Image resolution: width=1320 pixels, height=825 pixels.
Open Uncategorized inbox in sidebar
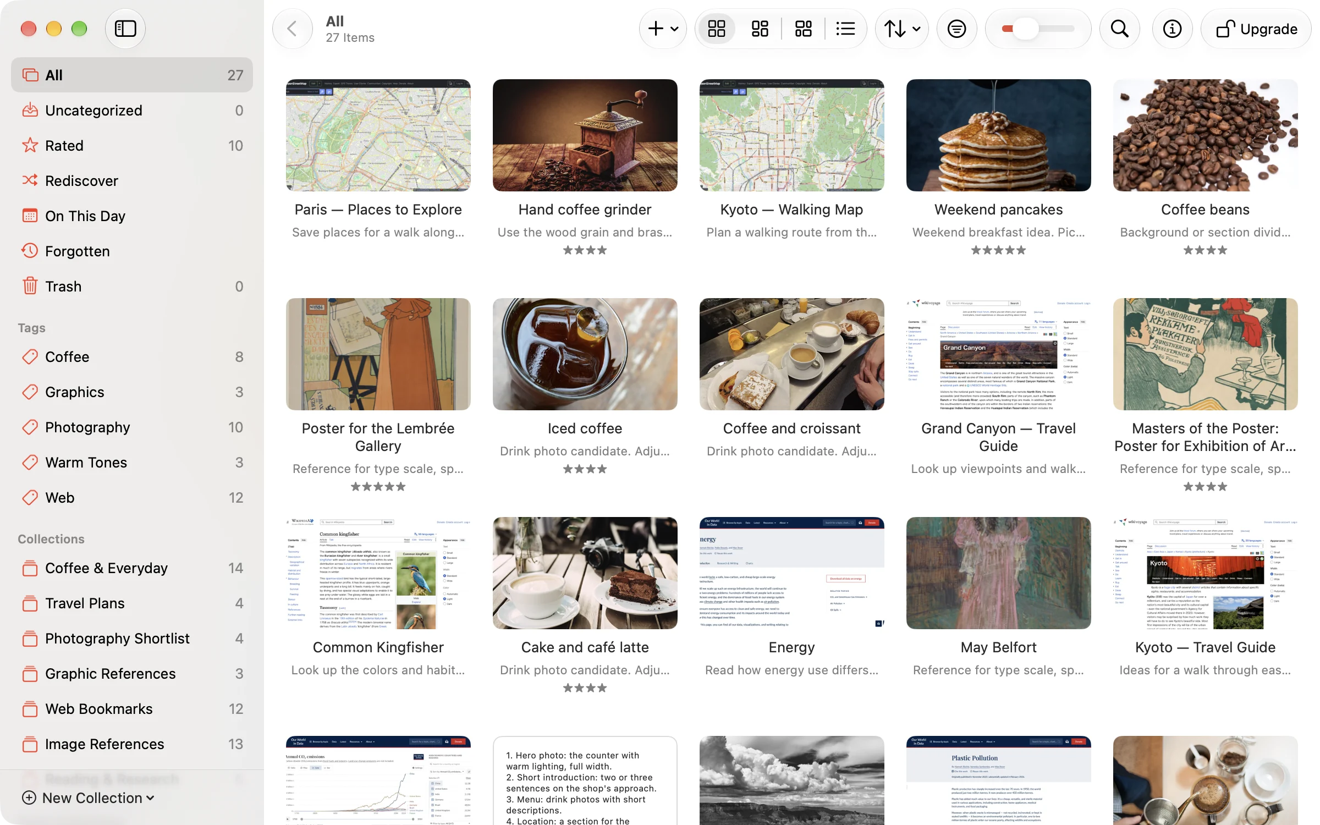tap(132, 111)
